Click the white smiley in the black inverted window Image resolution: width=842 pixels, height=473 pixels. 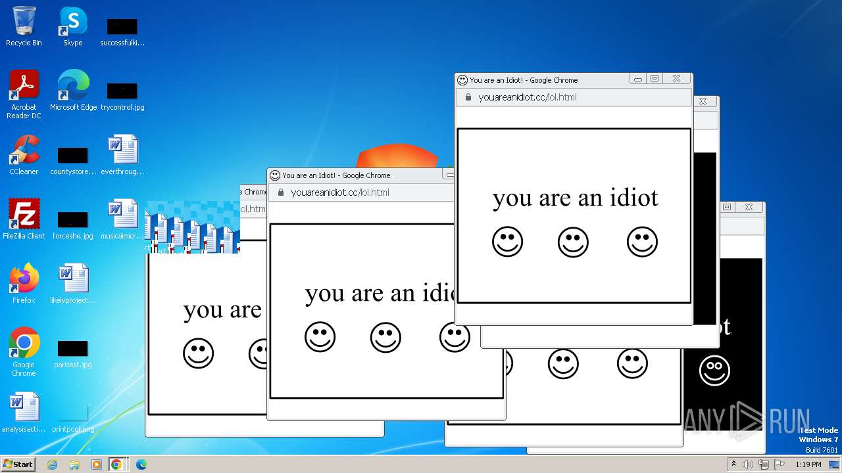click(x=714, y=371)
